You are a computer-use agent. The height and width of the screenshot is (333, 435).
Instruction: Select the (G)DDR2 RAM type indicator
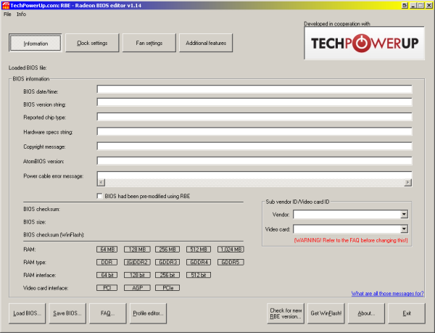click(137, 262)
